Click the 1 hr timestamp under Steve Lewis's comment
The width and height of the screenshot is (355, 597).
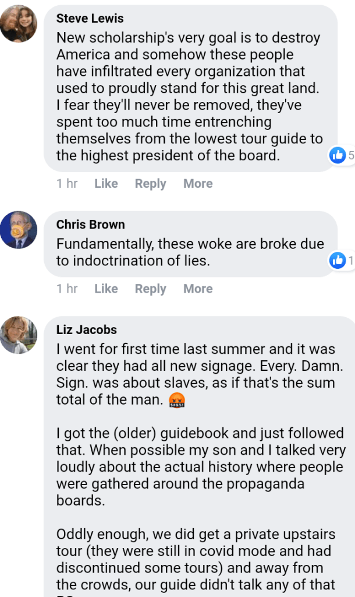67,184
